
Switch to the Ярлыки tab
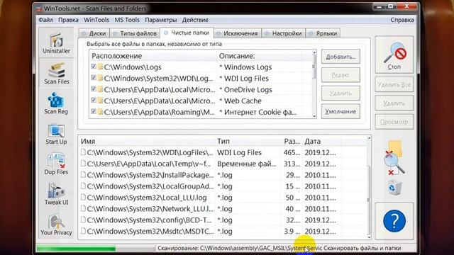click(x=323, y=33)
